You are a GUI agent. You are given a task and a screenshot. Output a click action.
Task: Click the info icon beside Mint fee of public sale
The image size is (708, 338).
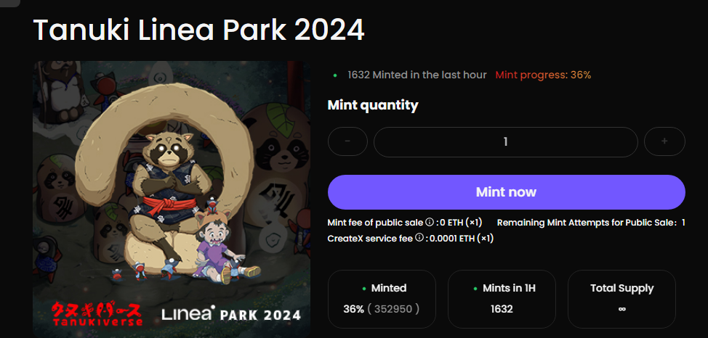coord(429,223)
